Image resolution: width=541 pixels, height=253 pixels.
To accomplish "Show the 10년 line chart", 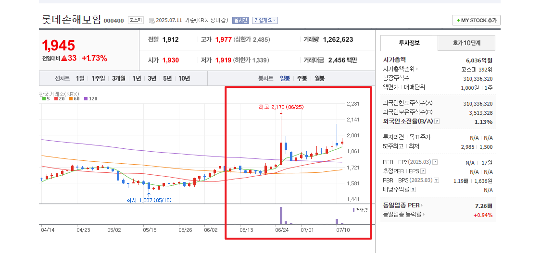I will [184, 78].
